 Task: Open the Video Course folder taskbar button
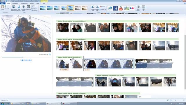(18, 104)
